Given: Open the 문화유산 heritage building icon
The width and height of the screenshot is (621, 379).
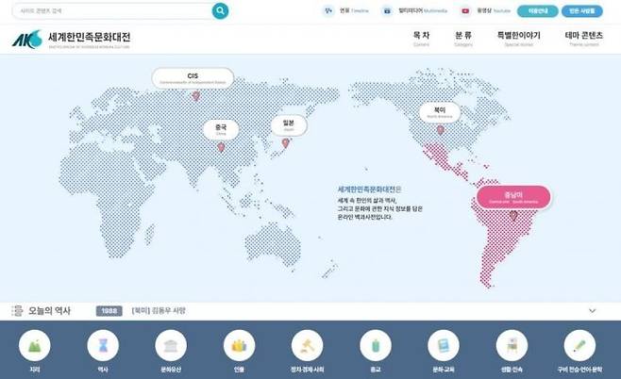Looking at the screenshot, I should click(171, 345).
